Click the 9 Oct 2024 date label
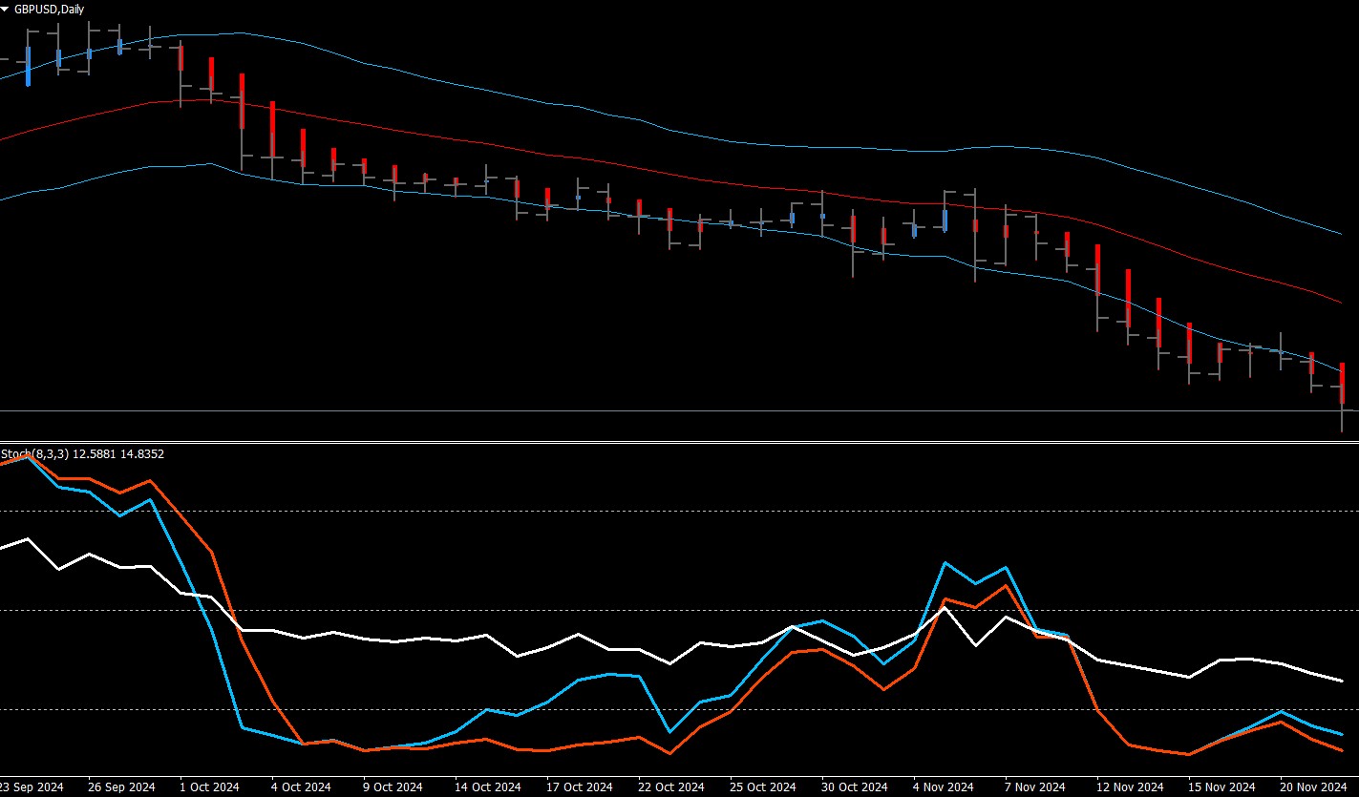 [x=393, y=787]
